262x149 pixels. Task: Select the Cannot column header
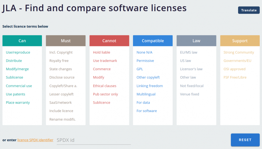[109, 41]
